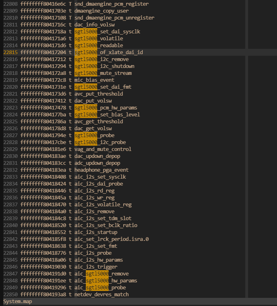The image size is (277, 306).
Task: Select aic_i2s_set_tdm_slot symbol
Action: click(x=103, y=219)
